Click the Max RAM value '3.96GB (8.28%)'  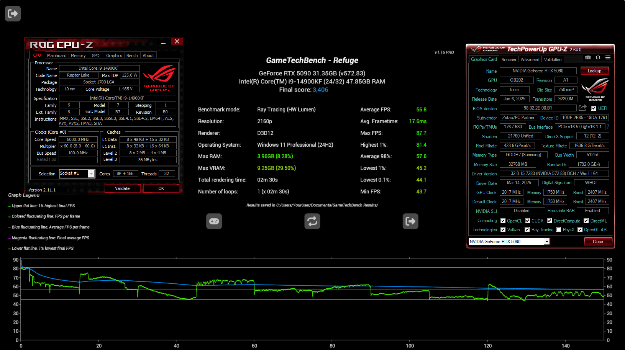tap(275, 156)
